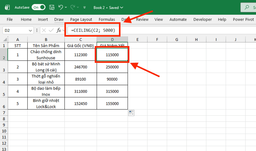Click the Giá Gốc (VNĐ) header cell
Image resolution: width=256 pixels, height=151 pixels.
tap(81, 46)
